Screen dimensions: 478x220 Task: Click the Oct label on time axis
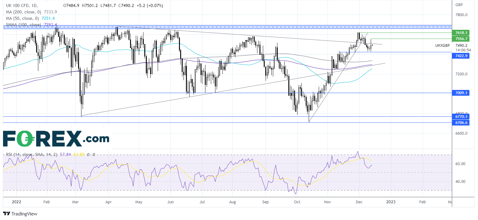(297, 202)
